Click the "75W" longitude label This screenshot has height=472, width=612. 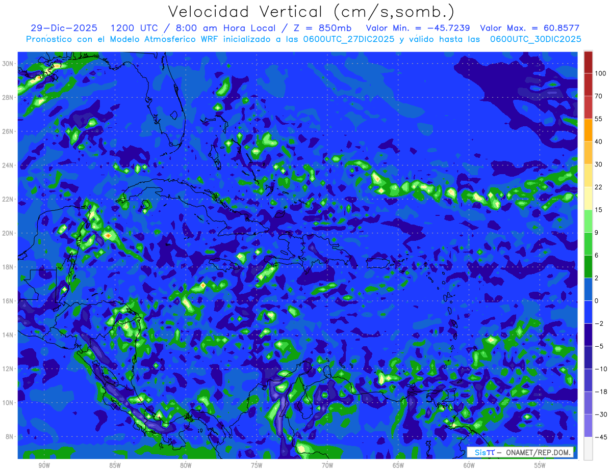click(257, 465)
